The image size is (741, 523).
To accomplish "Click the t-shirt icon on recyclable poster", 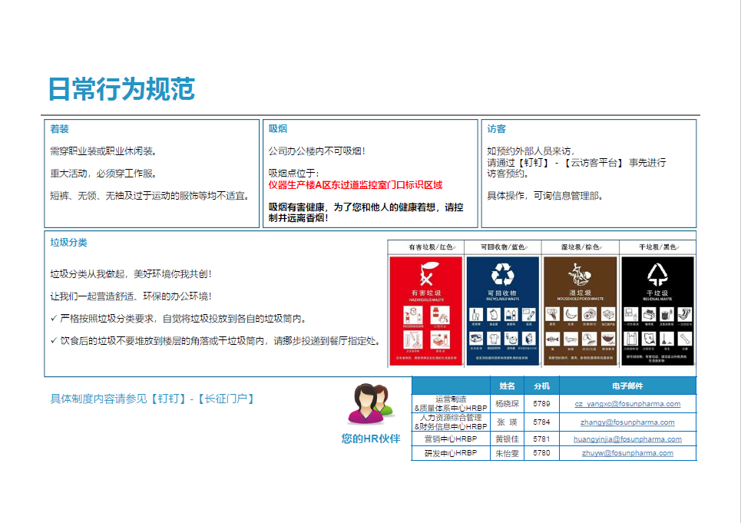I will 493,338.
